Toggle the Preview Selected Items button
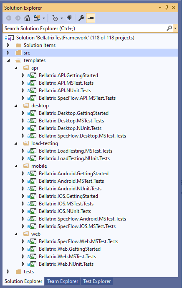The image size is (182, 288). point(91,18)
